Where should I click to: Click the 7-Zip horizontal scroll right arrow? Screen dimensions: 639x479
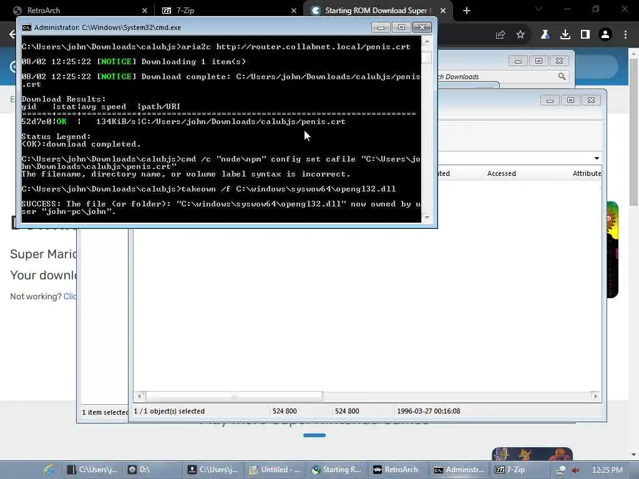tap(596, 396)
